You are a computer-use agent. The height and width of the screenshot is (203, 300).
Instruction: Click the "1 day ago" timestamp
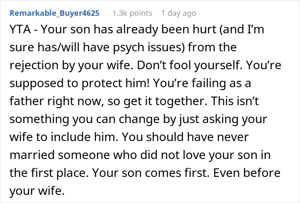coord(177,13)
